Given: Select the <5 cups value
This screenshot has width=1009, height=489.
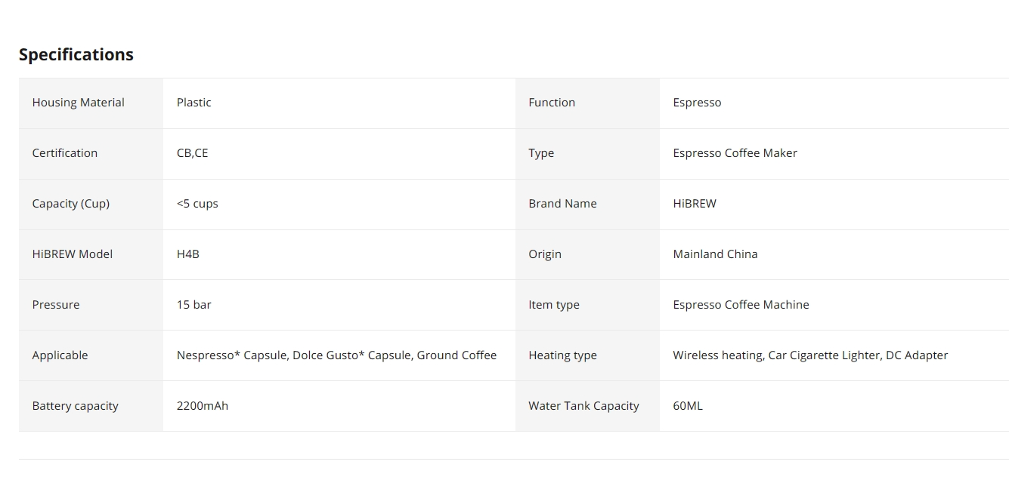Looking at the screenshot, I should pos(197,204).
